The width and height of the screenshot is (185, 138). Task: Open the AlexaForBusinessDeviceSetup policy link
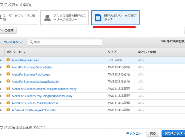[32, 67]
